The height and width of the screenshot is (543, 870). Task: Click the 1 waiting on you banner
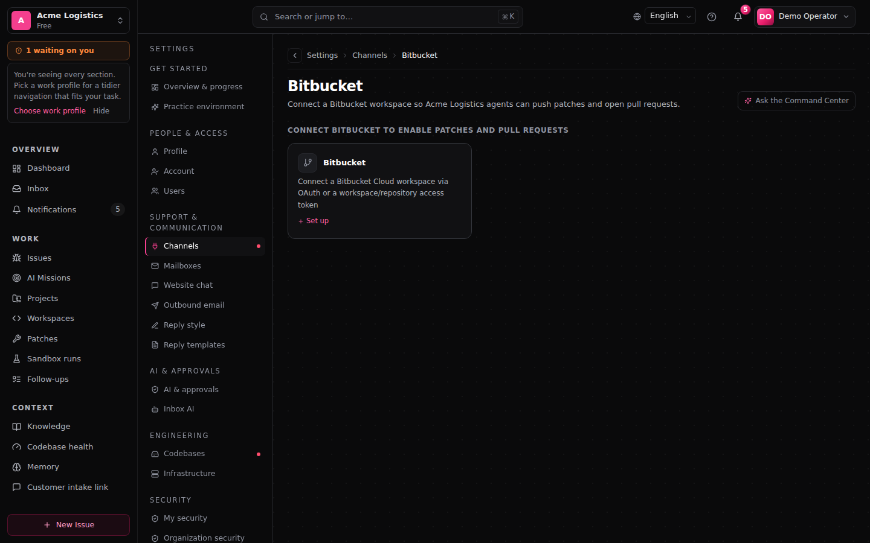coord(68,51)
